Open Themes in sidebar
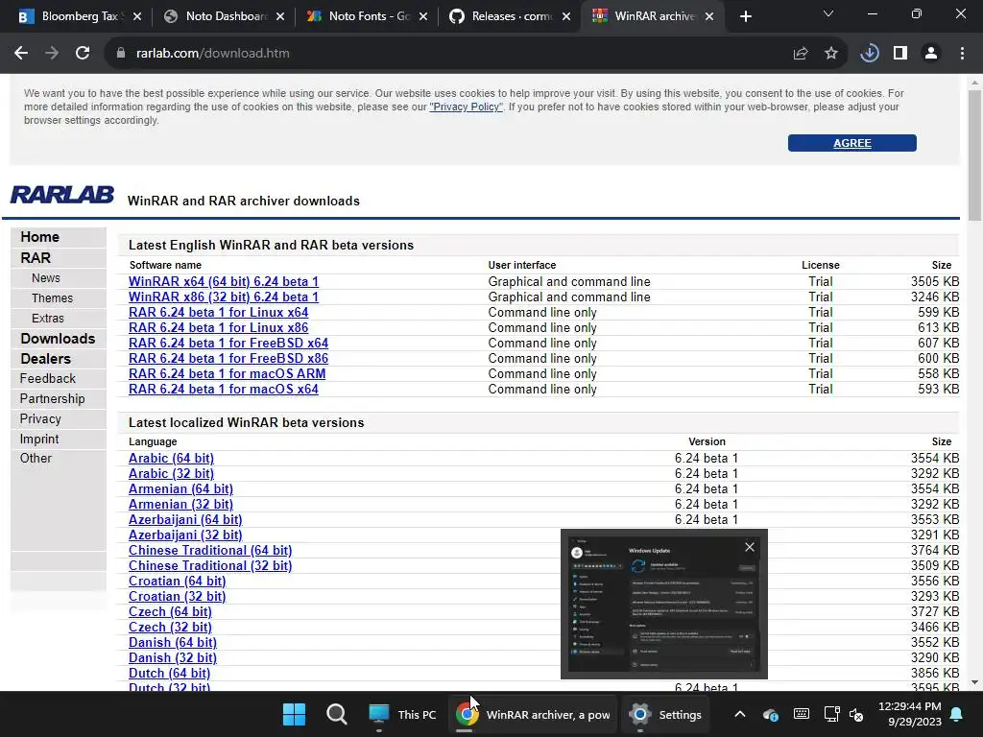Viewport: 983px width, 737px height. [x=52, y=297]
